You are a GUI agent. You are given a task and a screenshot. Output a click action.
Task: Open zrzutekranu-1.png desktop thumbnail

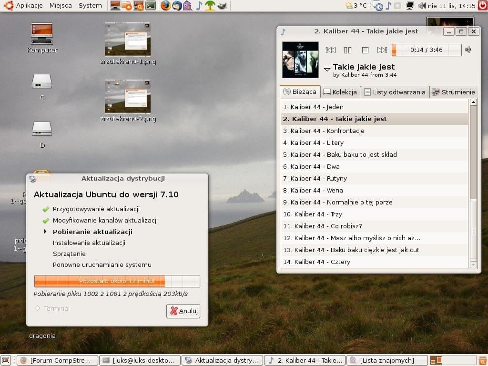(x=128, y=43)
